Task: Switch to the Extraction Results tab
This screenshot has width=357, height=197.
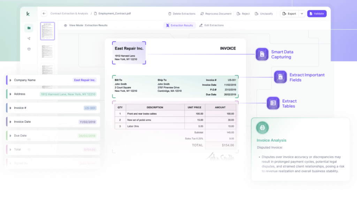Action: 180,25
